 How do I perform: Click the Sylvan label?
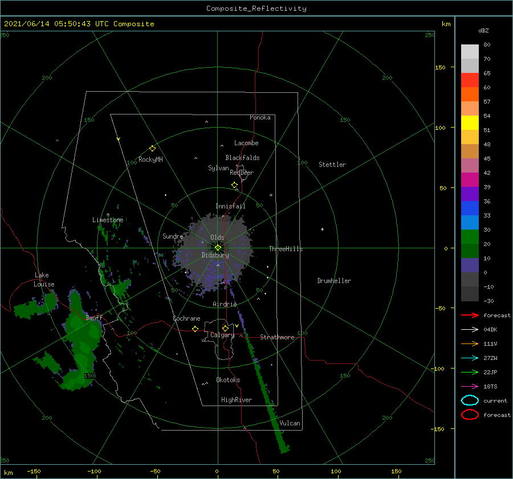[218, 168]
